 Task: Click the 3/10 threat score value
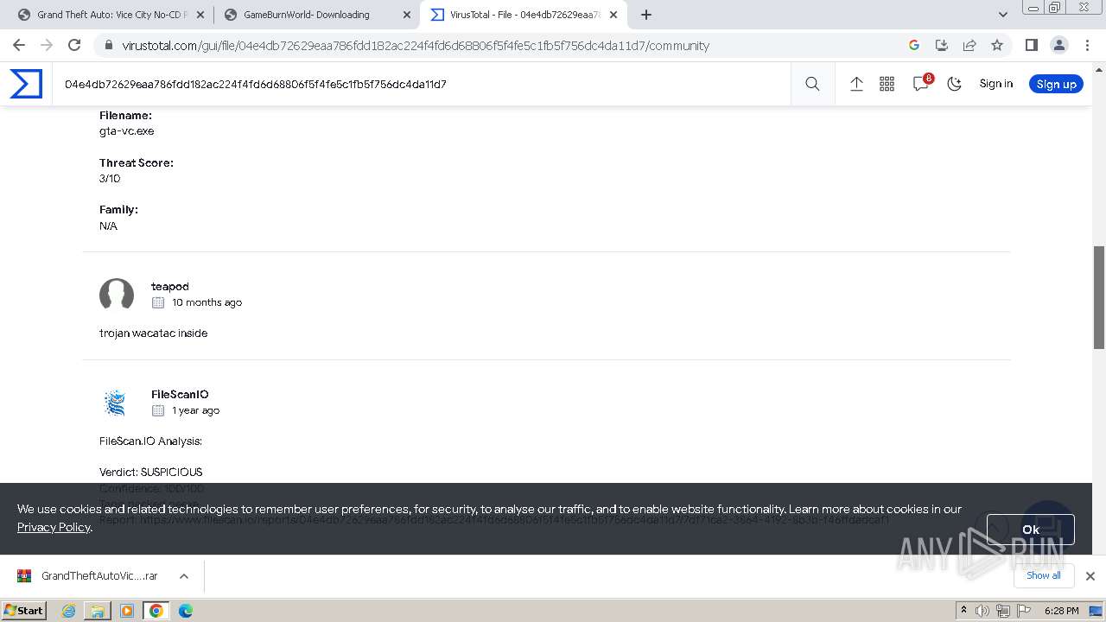110,179
